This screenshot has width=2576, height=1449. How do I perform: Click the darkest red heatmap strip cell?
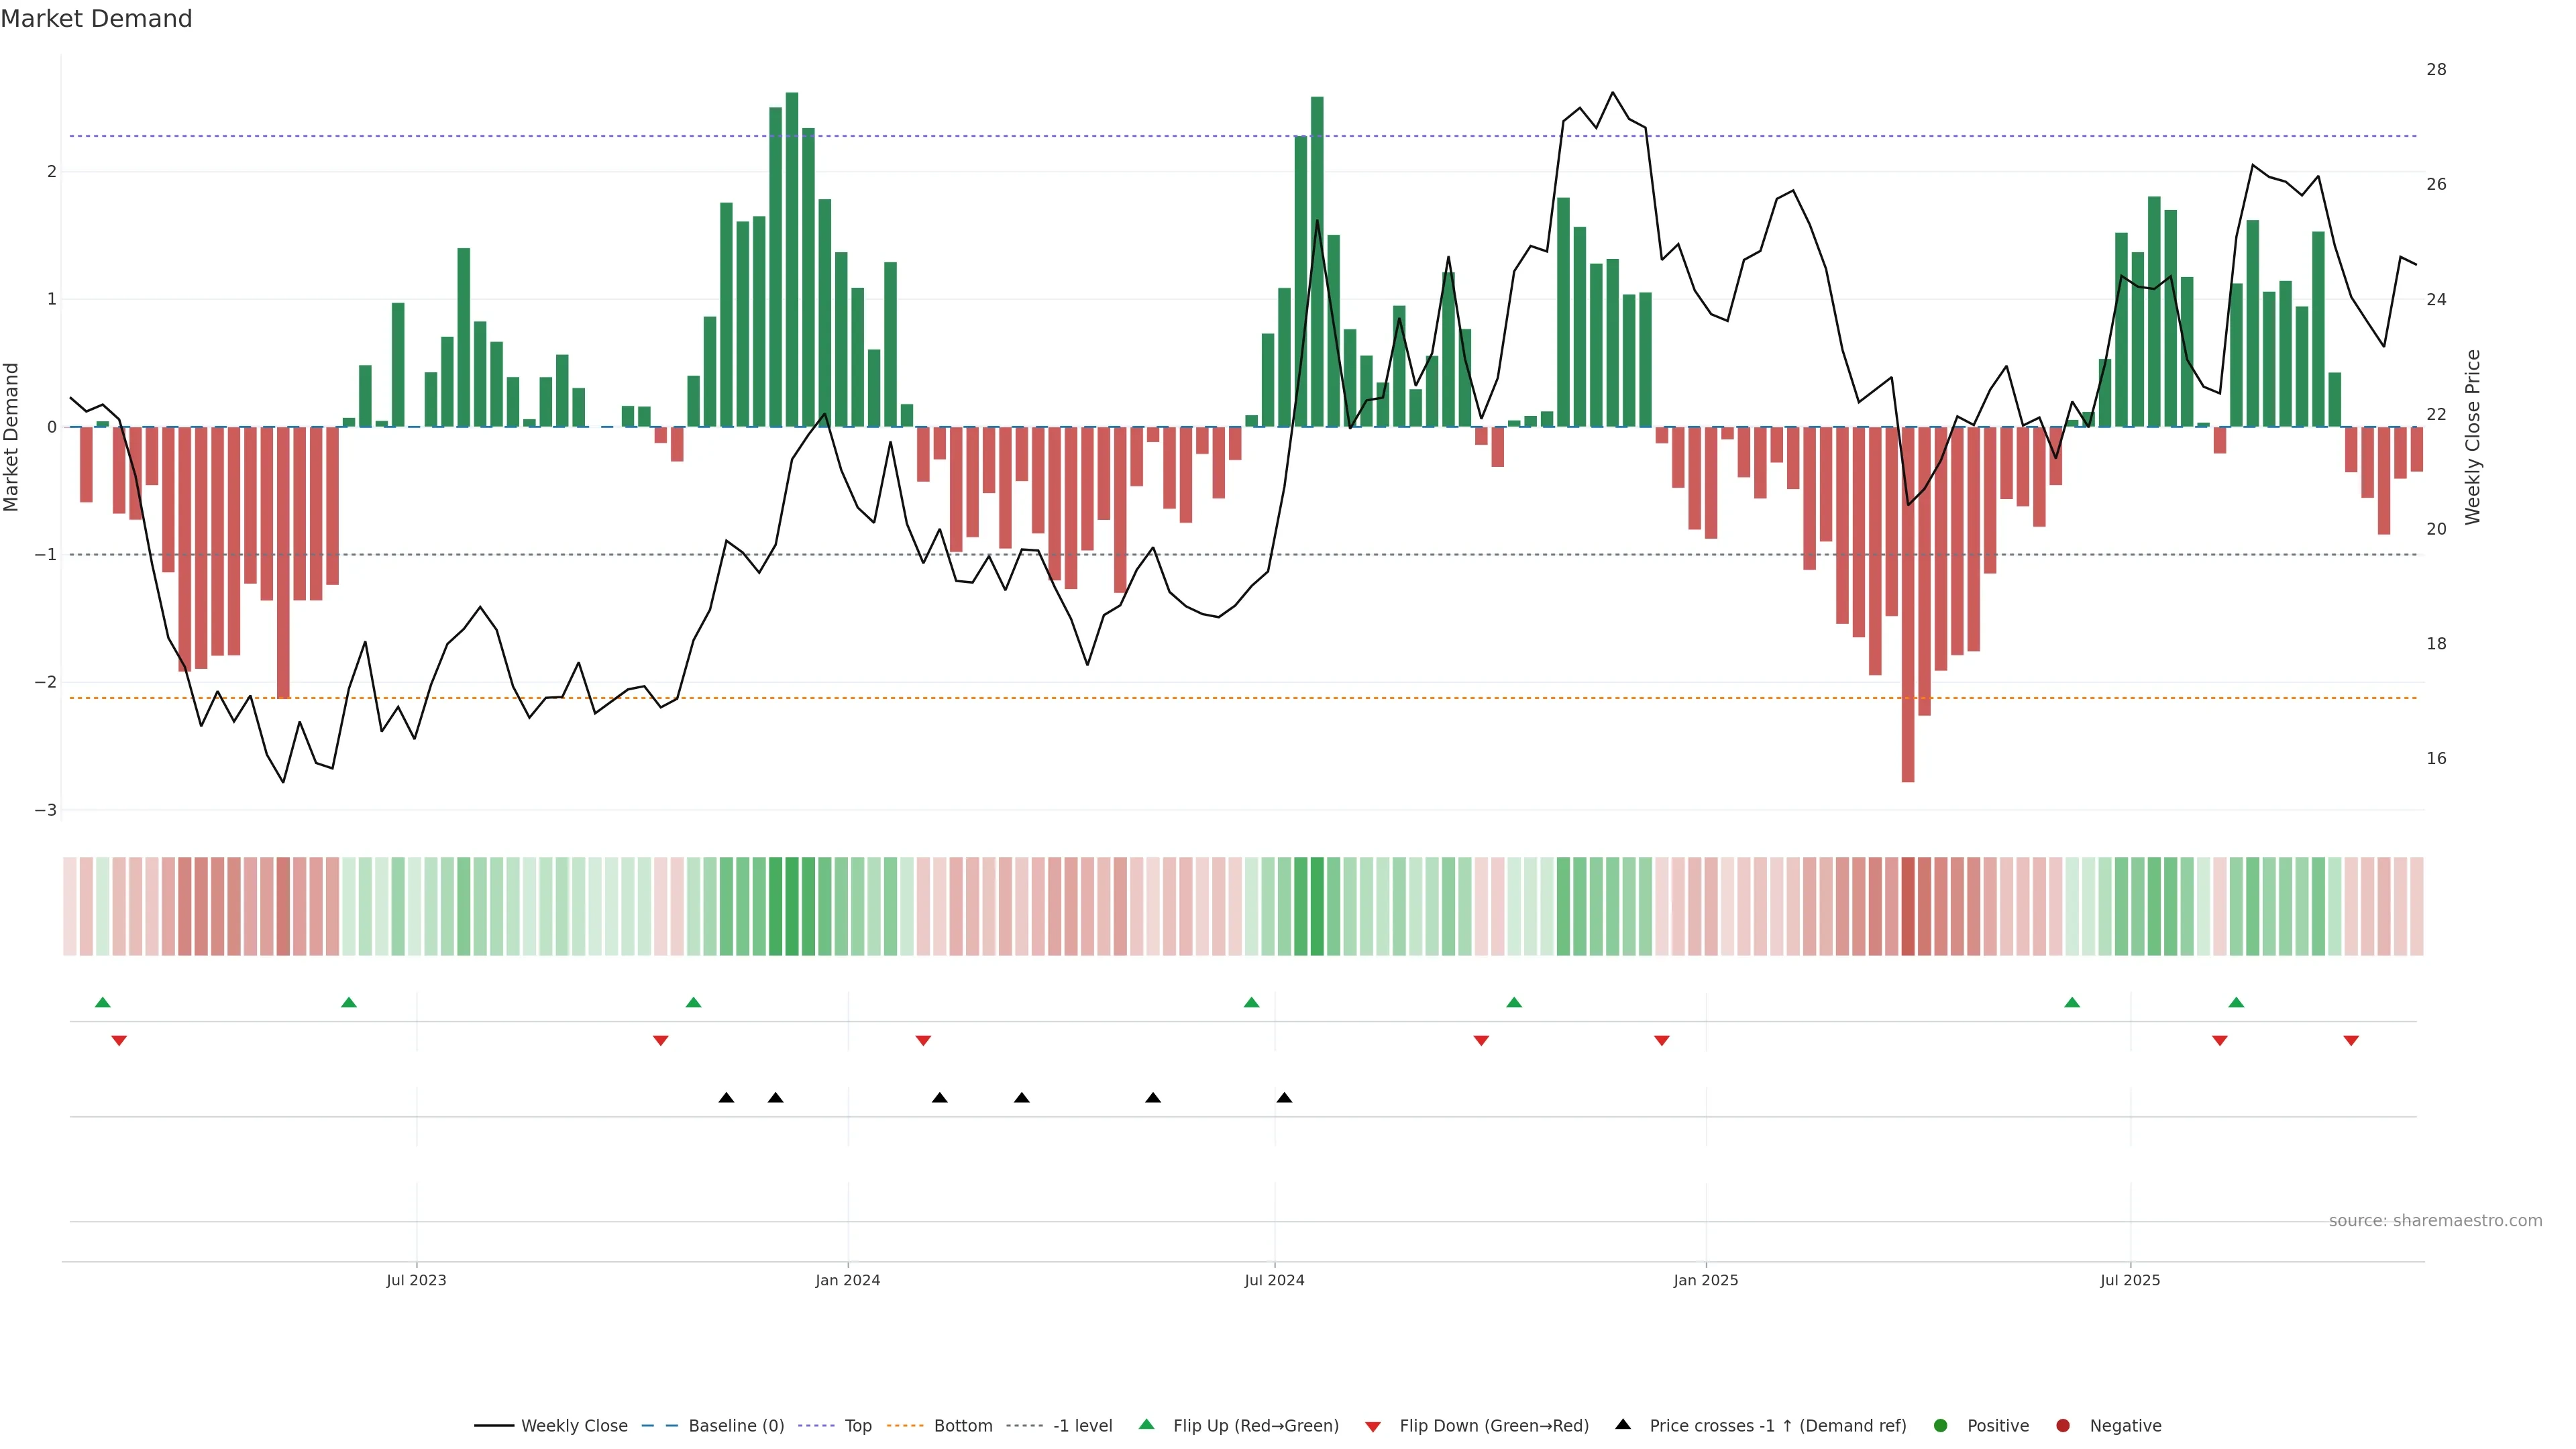(x=1908, y=906)
